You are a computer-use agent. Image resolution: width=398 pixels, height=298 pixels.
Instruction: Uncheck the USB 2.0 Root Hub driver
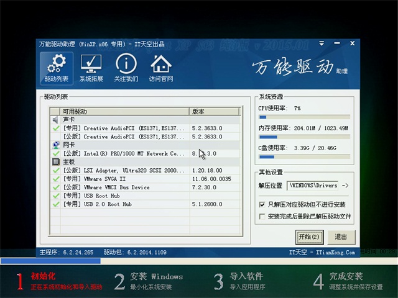[56, 204]
